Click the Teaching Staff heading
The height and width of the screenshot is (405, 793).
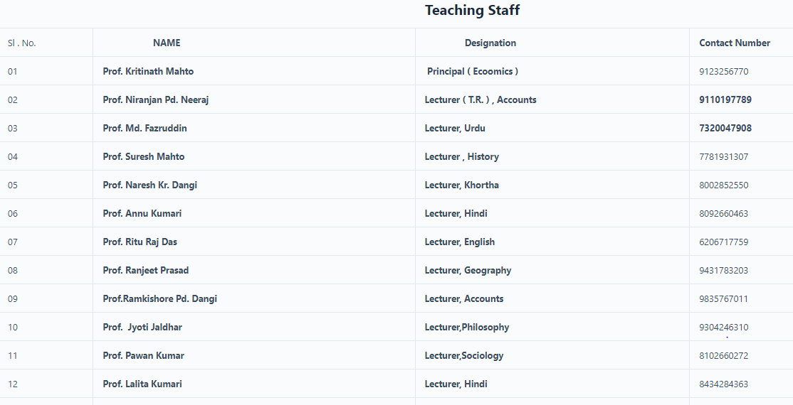pyautogui.click(x=472, y=10)
